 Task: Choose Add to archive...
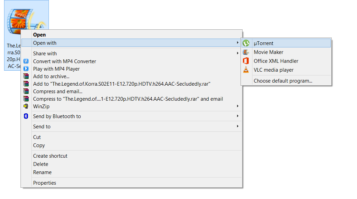[x=132, y=76]
